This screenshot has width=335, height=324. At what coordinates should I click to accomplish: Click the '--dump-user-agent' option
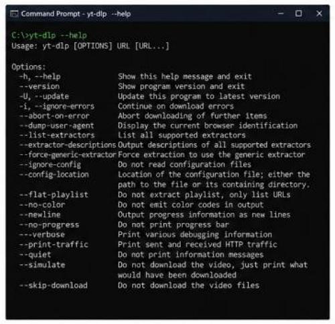click(57, 126)
